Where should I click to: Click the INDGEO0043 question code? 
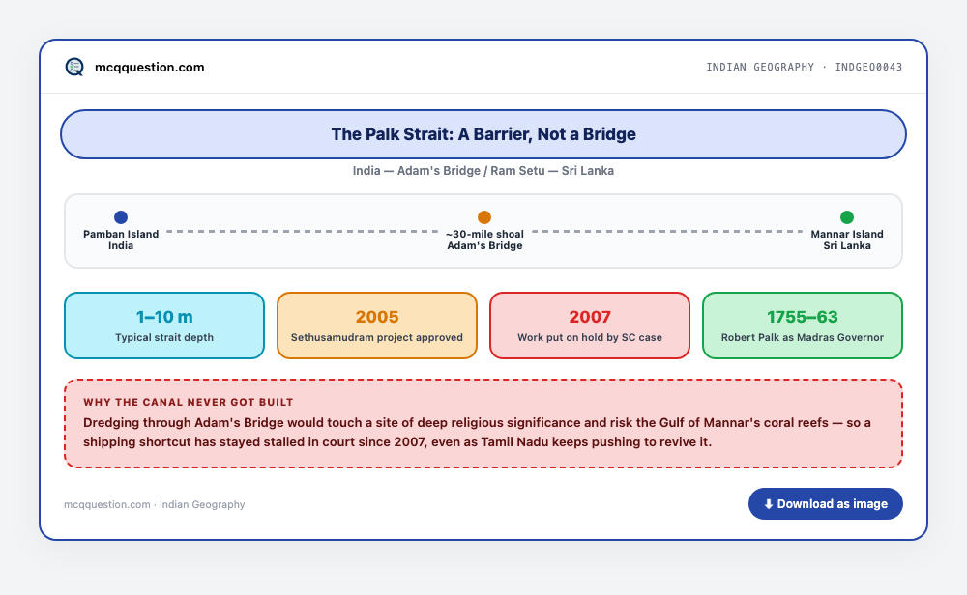pyautogui.click(x=868, y=67)
